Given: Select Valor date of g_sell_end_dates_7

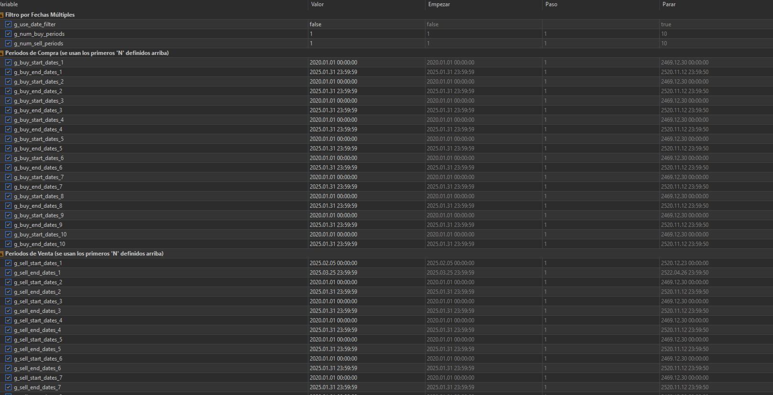Looking at the screenshot, I should [333, 387].
